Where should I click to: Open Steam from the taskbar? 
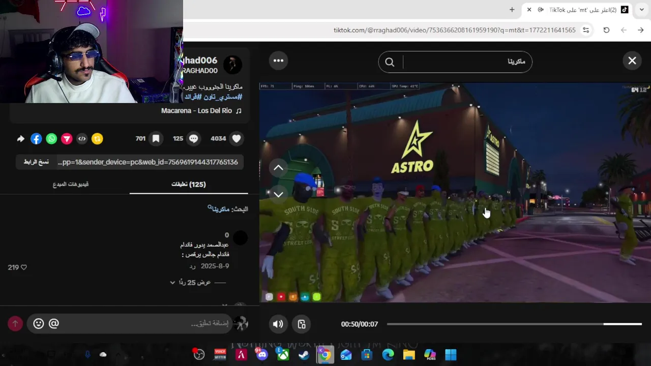[304, 354]
